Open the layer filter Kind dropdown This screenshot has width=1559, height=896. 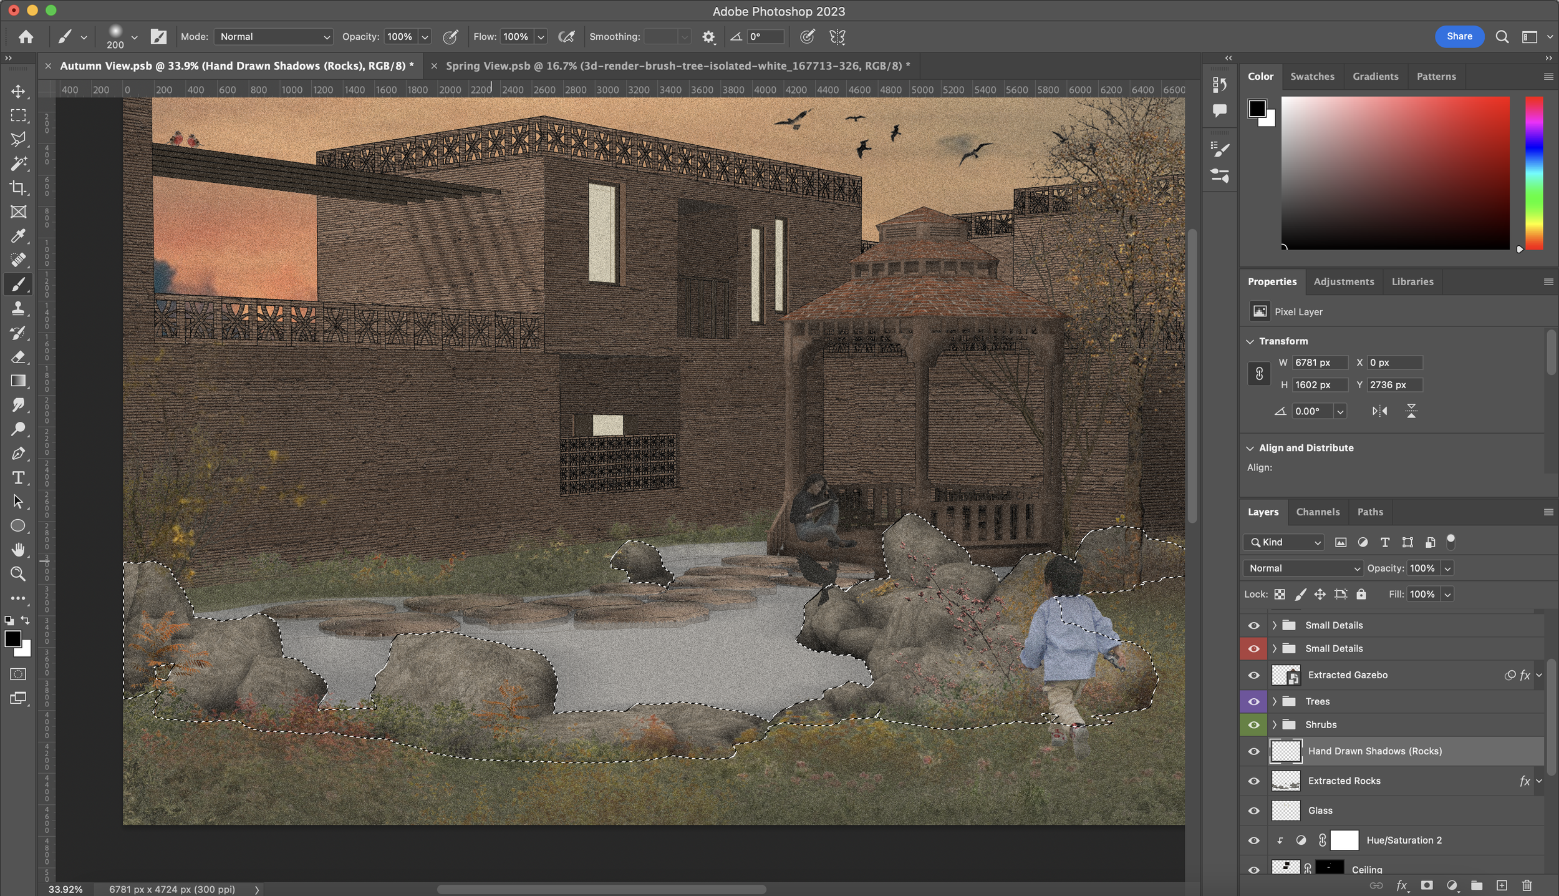1283,542
